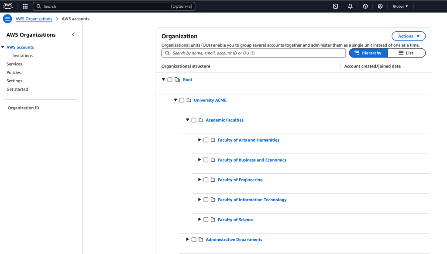Image resolution: width=447 pixels, height=254 pixels.
Task: Open Services in the sidebar
Action: 14,64
